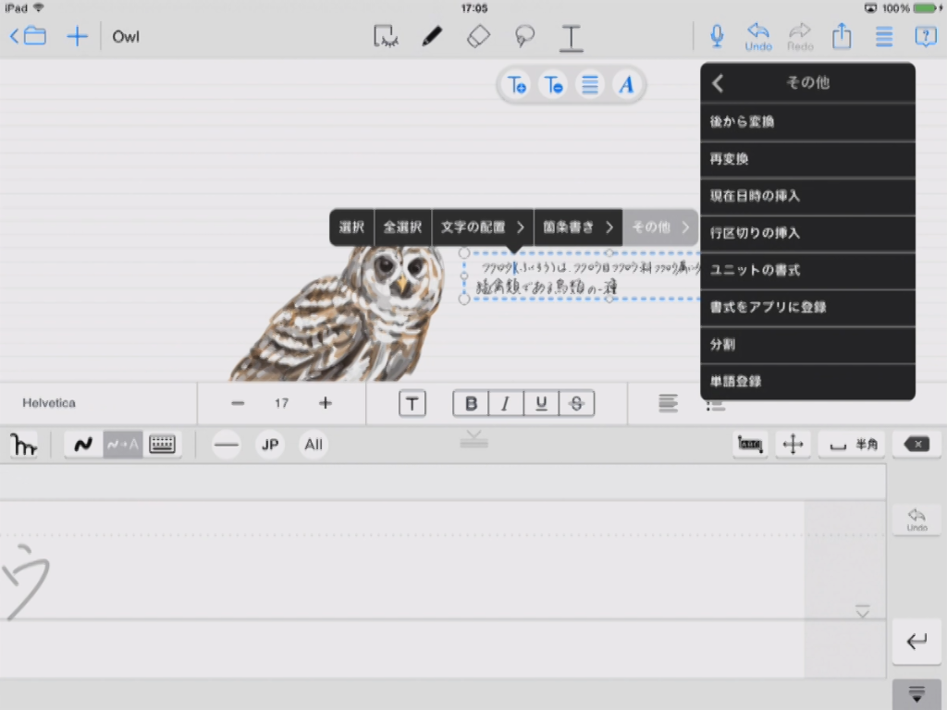Toggle italic formatting
Screen dimensions: 947x710
[506, 403]
